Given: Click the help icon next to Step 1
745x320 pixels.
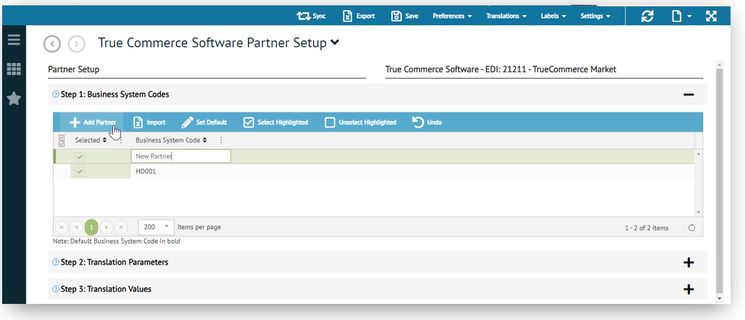Looking at the screenshot, I should coord(55,94).
